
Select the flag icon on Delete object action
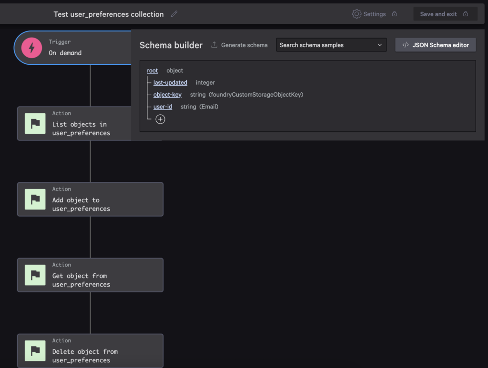click(34, 350)
